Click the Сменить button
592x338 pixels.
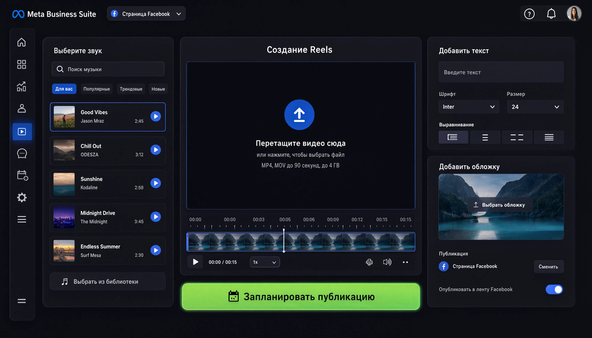pyautogui.click(x=549, y=267)
